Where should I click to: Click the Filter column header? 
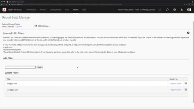[9, 79]
